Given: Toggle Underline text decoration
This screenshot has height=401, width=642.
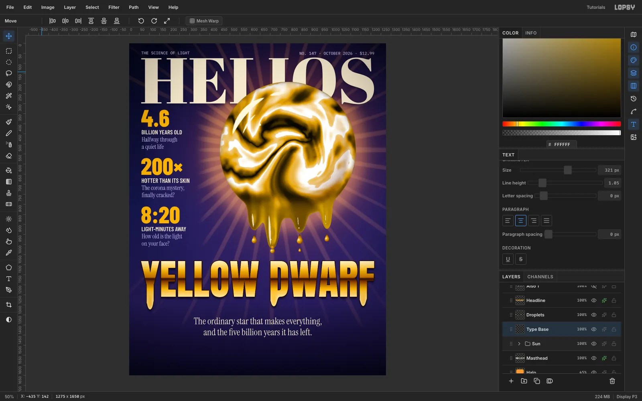Looking at the screenshot, I should 508,259.
